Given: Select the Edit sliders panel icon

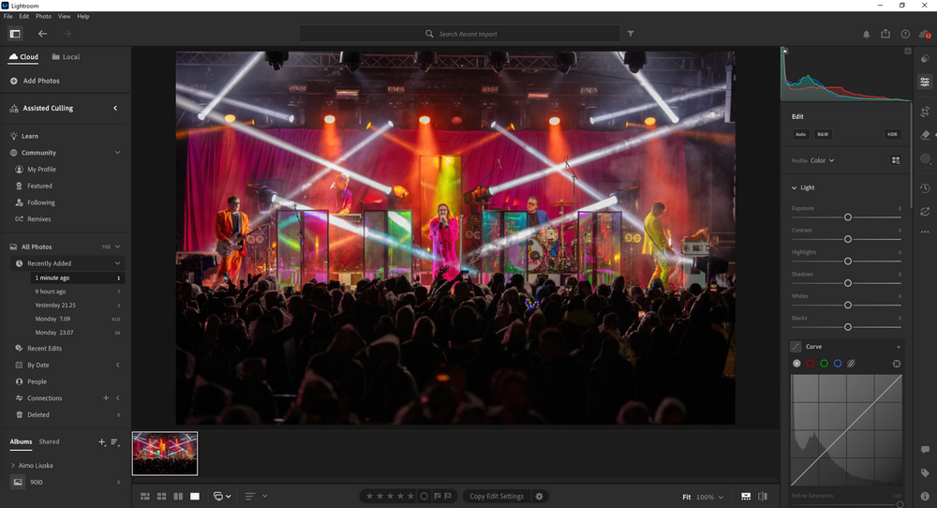Looking at the screenshot, I should (925, 82).
